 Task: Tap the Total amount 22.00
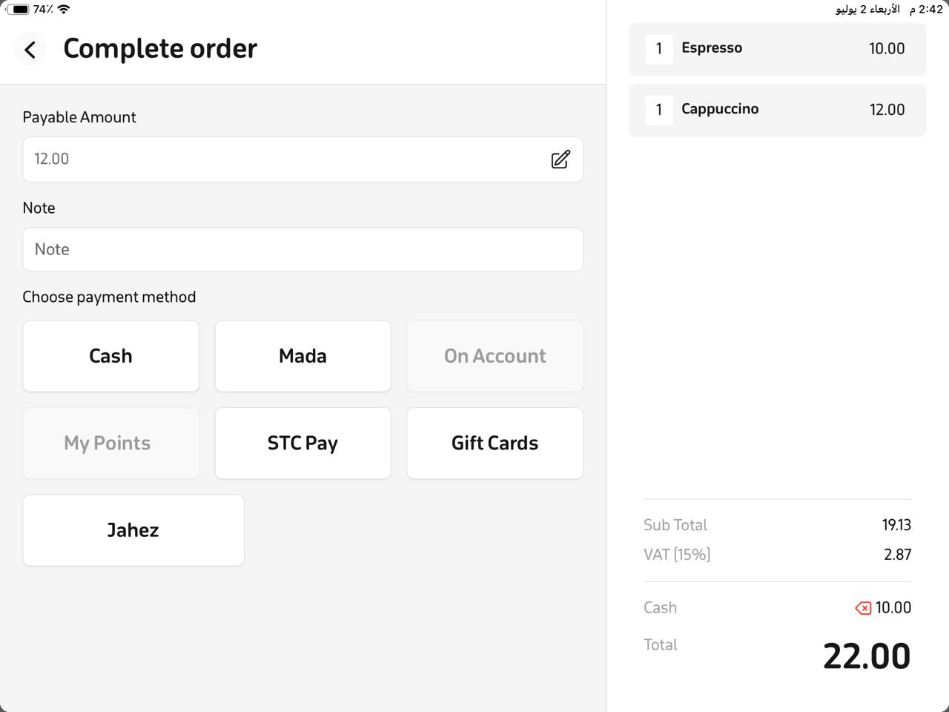click(866, 656)
